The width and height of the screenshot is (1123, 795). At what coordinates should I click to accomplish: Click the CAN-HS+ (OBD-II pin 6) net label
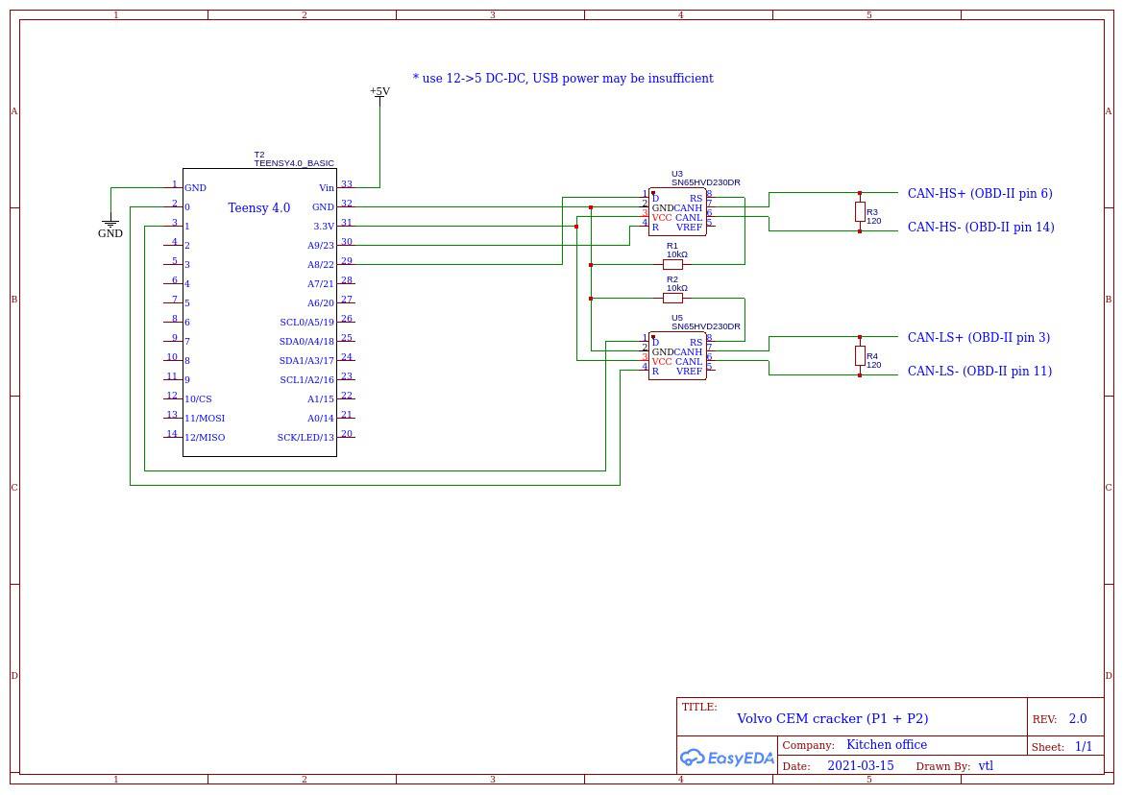[979, 194]
